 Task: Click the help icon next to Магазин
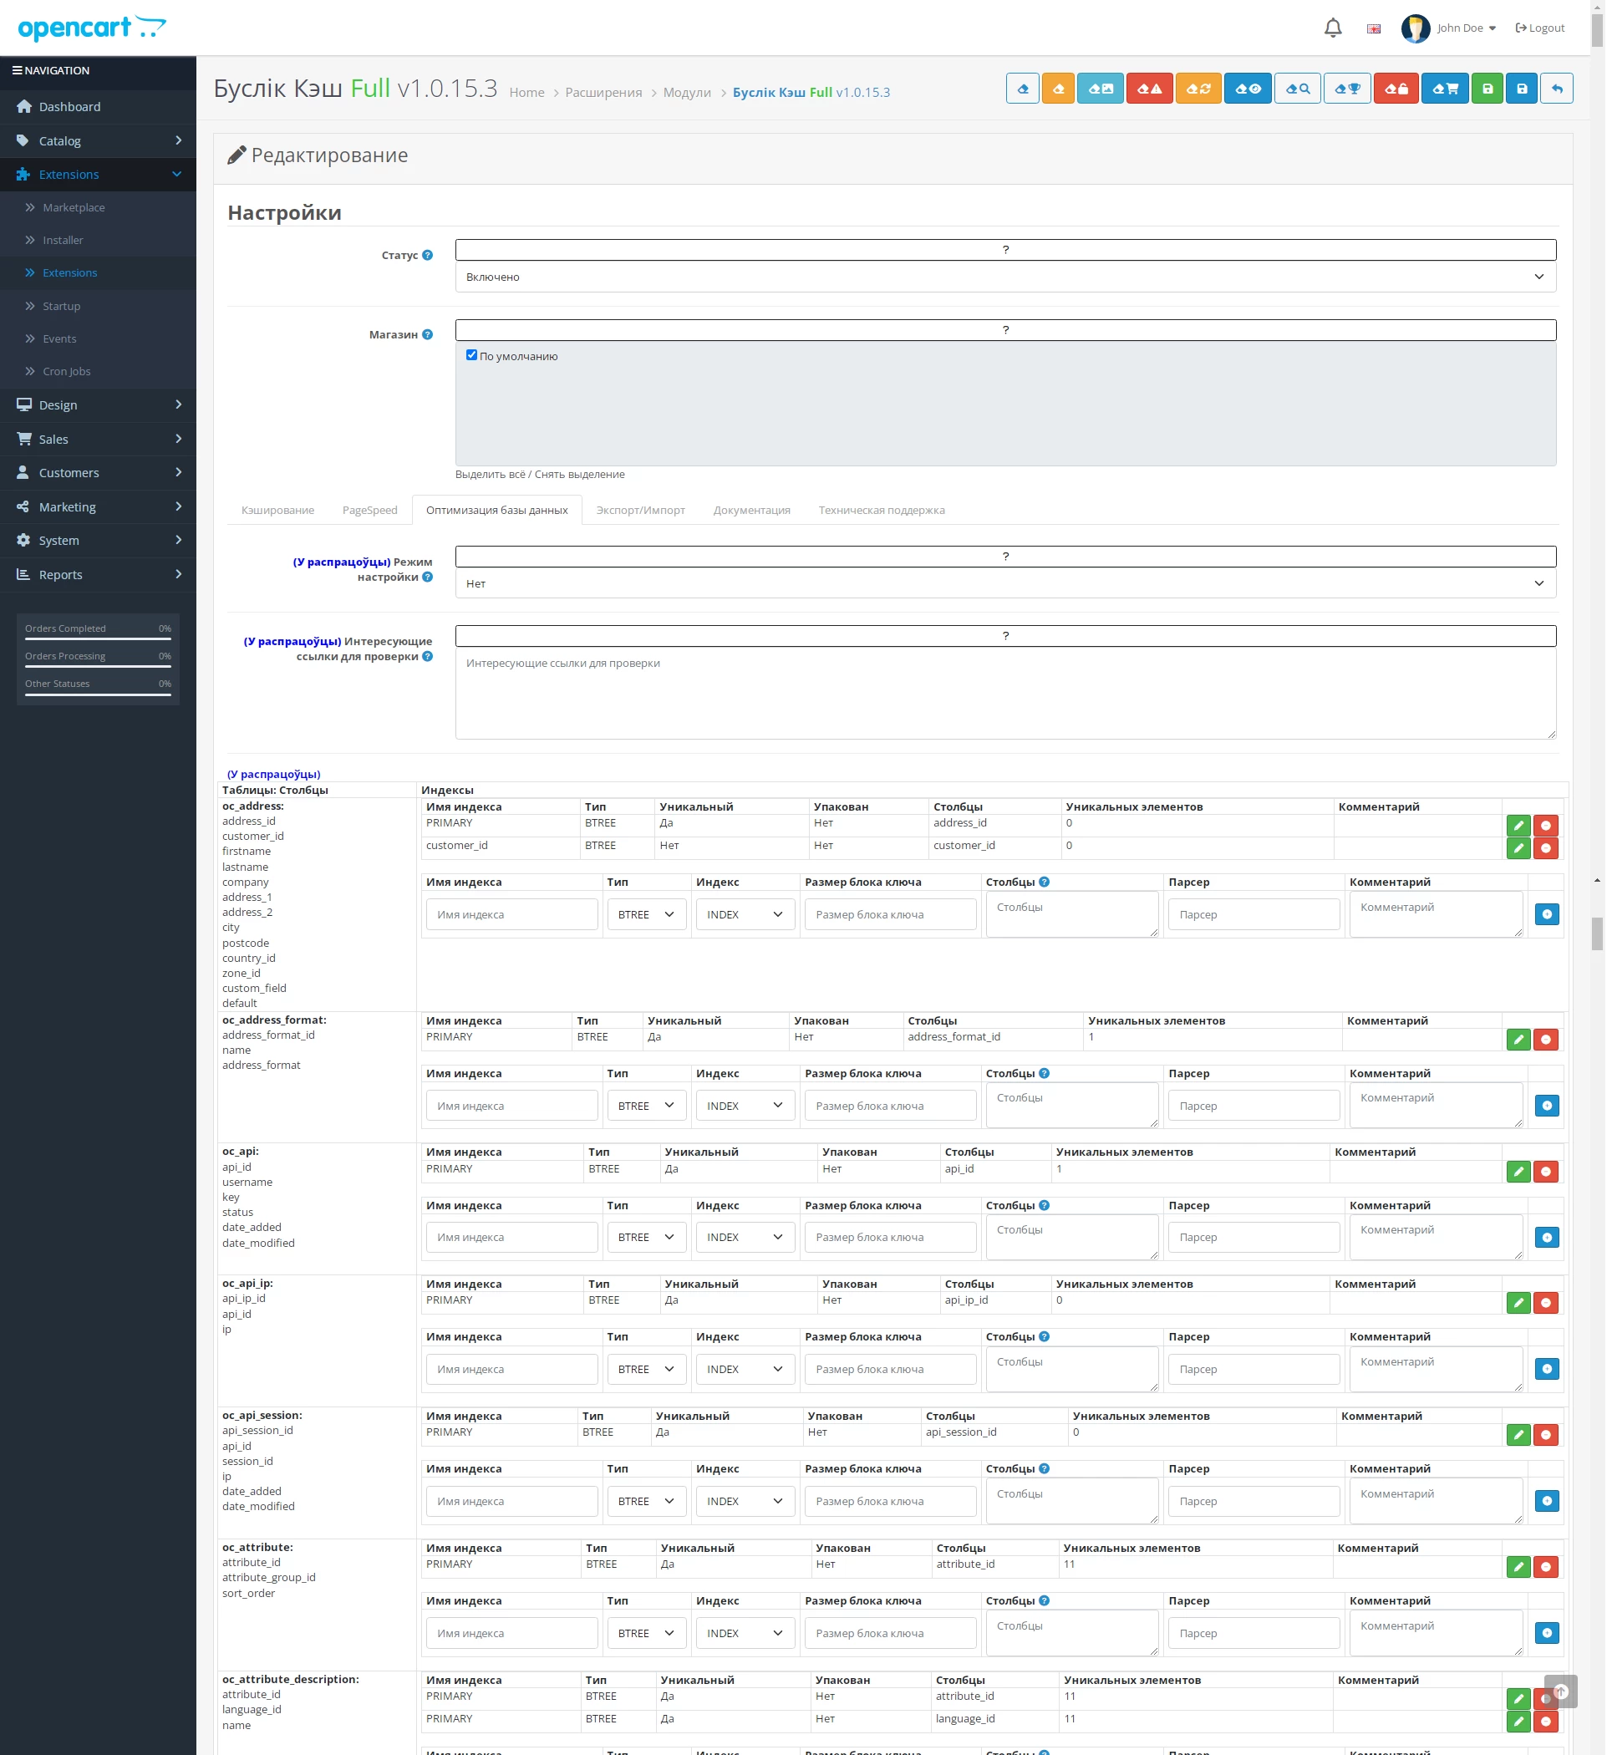pyautogui.click(x=427, y=334)
